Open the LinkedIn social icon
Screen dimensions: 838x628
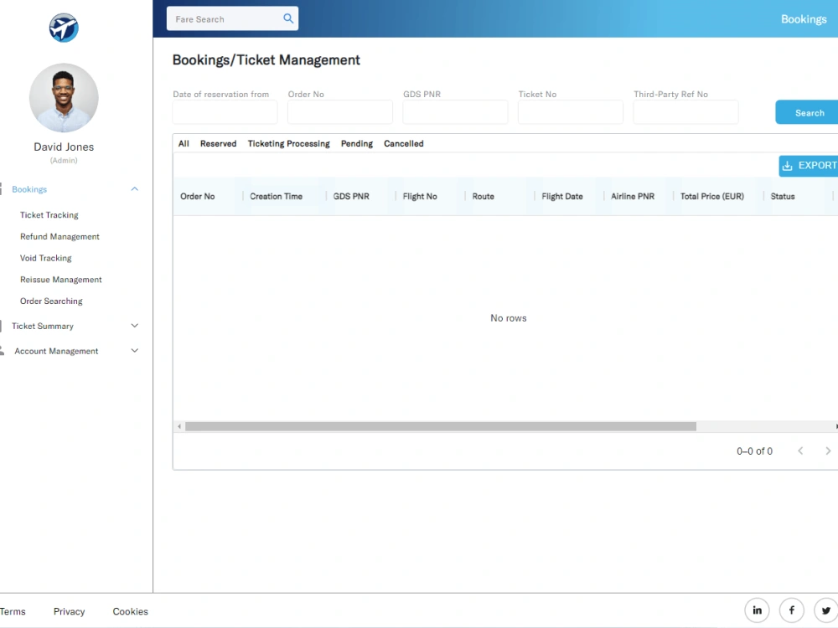[x=757, y=610]
